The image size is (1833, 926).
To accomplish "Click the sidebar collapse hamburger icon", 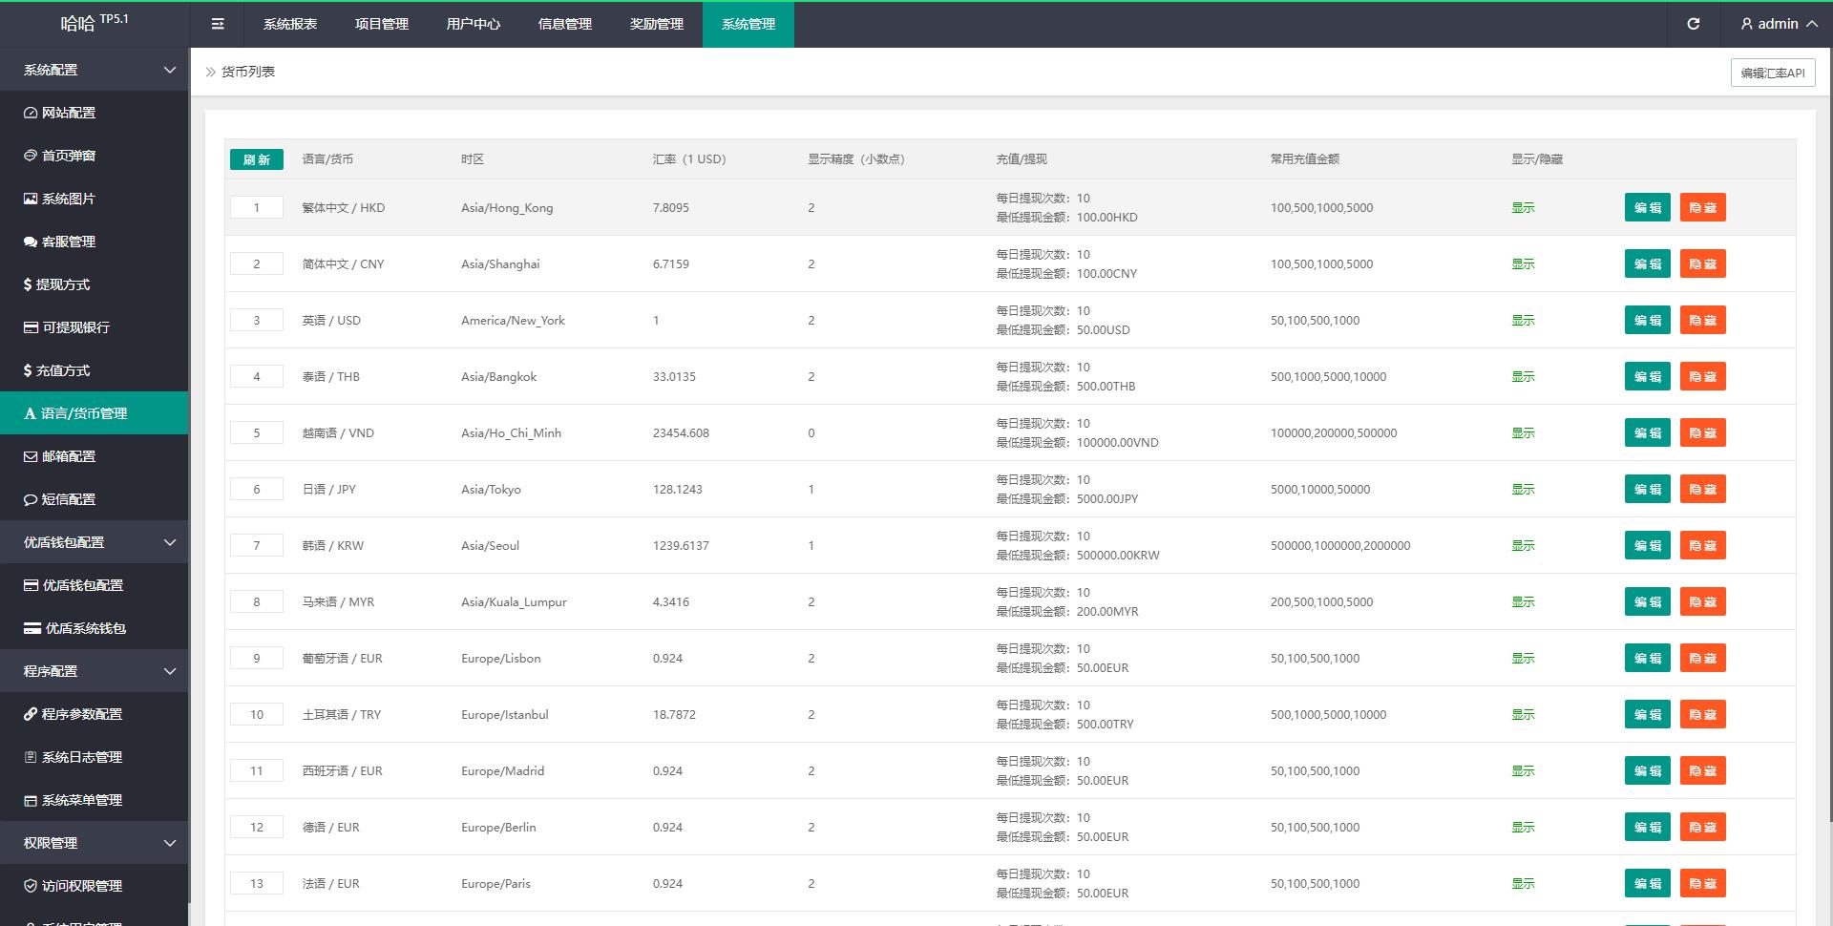I will click(218, 24).
